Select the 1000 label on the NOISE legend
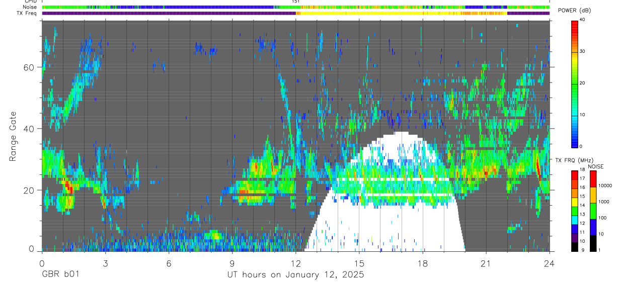Image resolution: width=618 pixels, height=285 pixels. [603, 202]
